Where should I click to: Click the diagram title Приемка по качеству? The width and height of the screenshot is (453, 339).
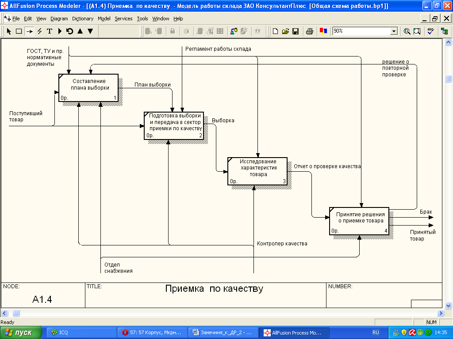click(x=214, y=289)
